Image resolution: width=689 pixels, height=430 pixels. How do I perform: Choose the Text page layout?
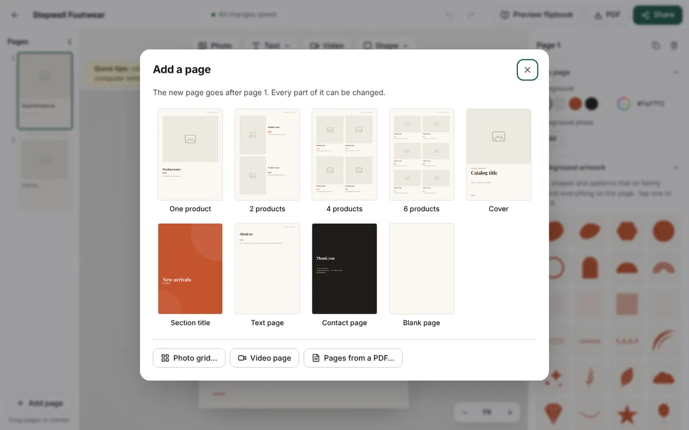point(267,268)
